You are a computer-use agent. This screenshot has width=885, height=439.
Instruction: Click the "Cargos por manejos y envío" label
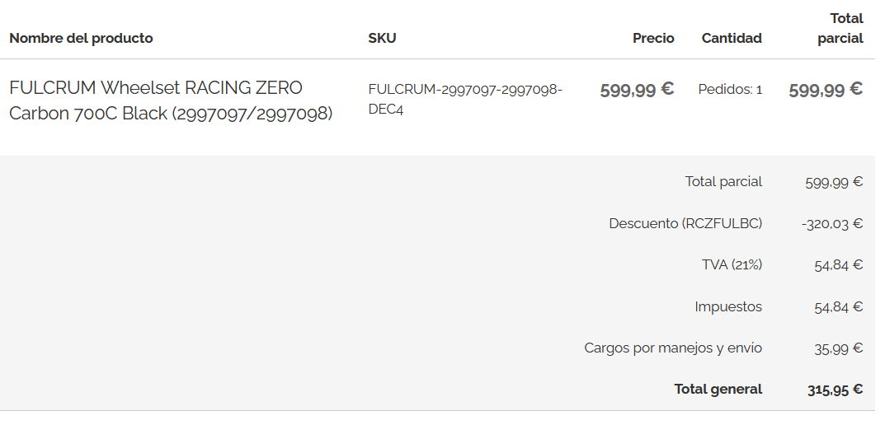(673, 348)
